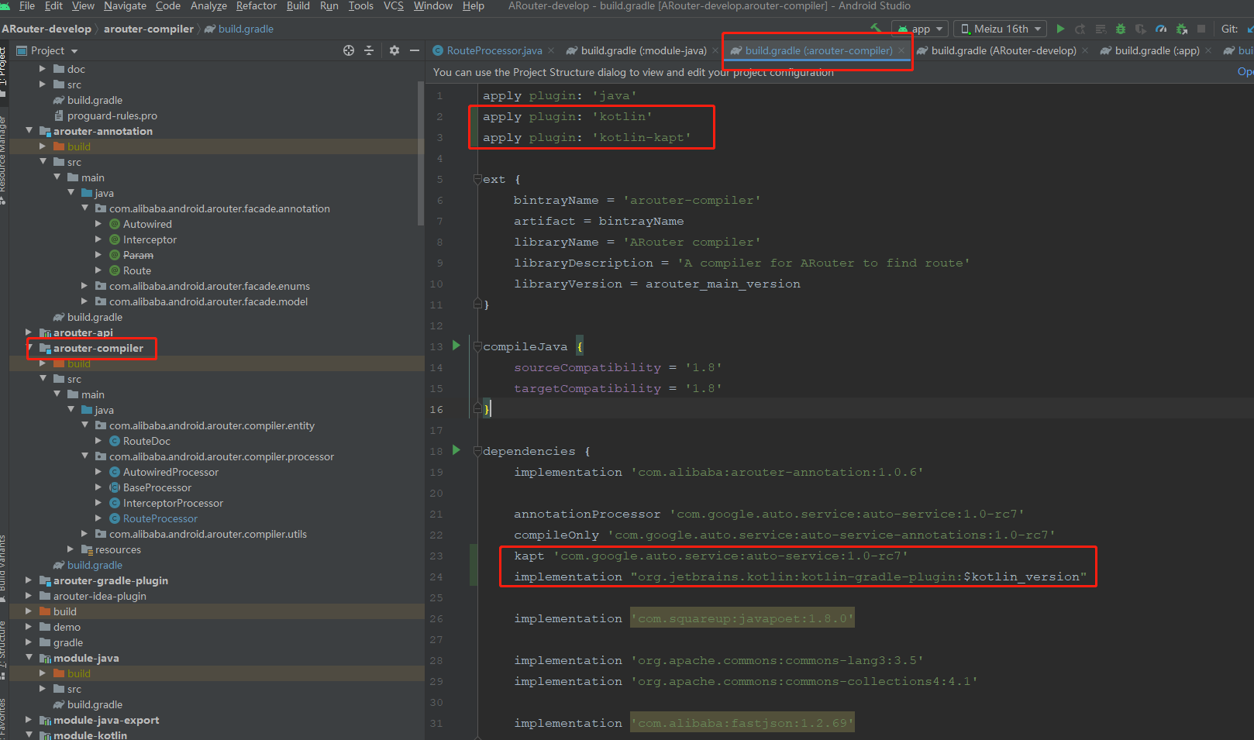The height and width of the screenshot is (740, 1254).
Task: Click Attach Debugger to Android Process icon
Action: coord(1181,29)
